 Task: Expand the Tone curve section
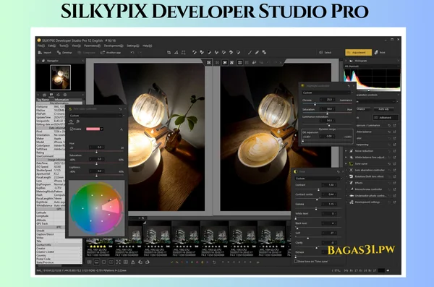click(x=346, y=164)
